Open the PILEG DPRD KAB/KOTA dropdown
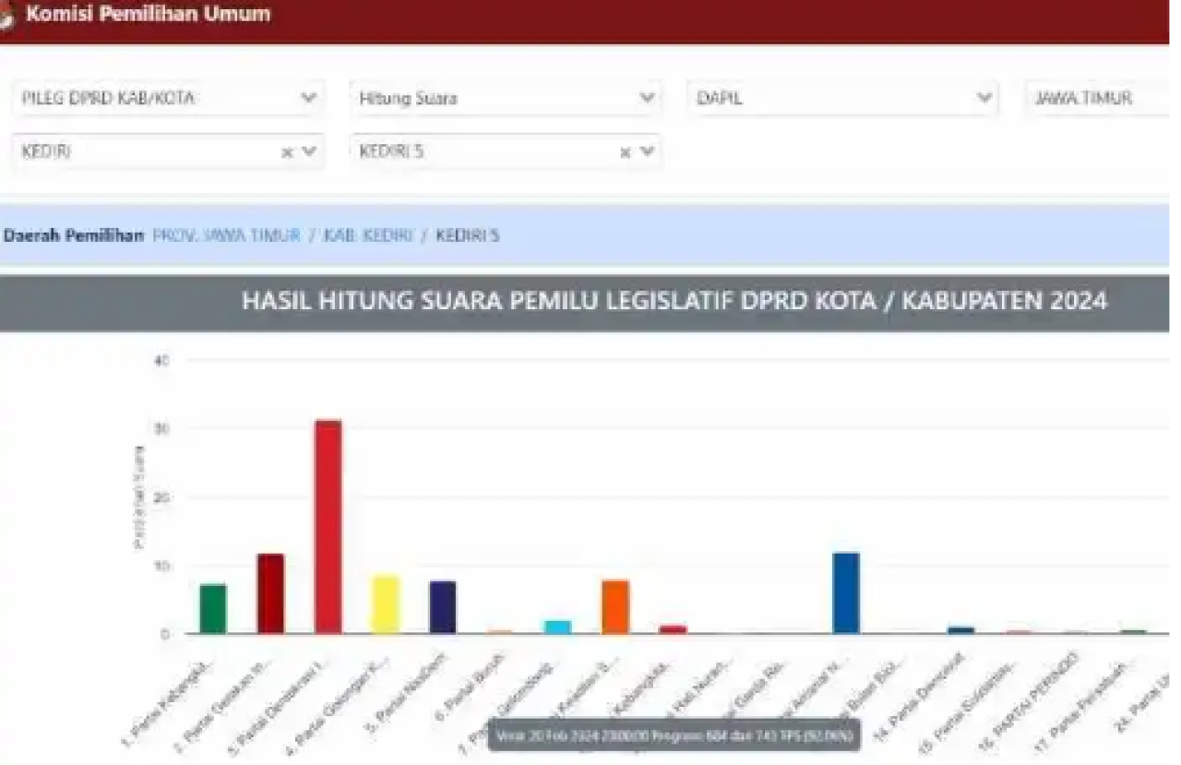This screenshot has height=765, width=1181. 168,98
